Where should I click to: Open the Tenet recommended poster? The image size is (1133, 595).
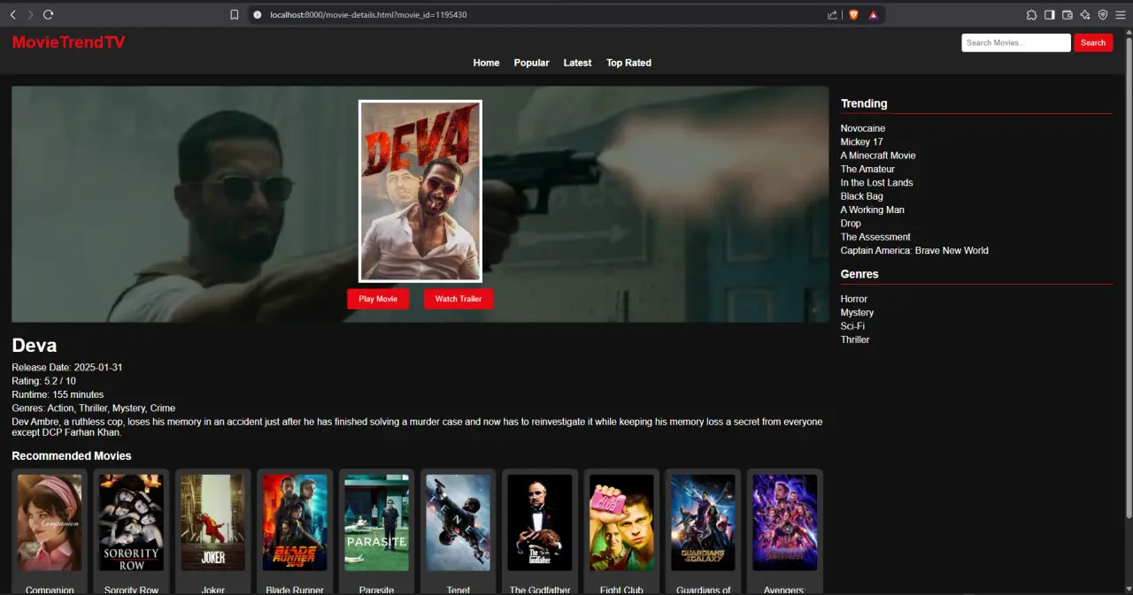pyautogui.click(x=458, y=523)
